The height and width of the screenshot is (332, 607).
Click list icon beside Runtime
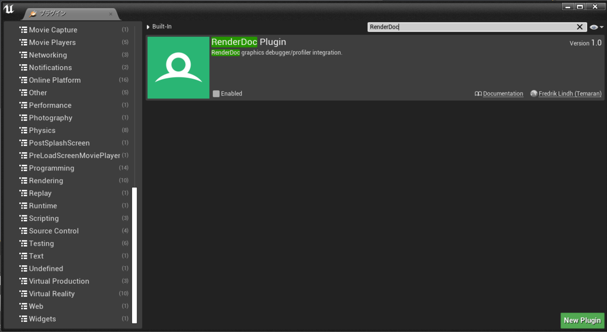(23, 206)
